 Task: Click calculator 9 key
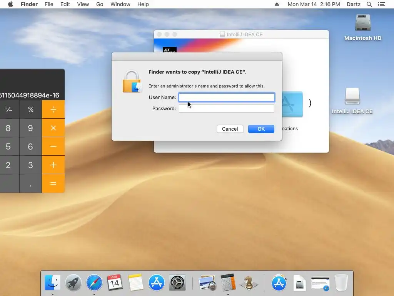(x=30, y=128)
